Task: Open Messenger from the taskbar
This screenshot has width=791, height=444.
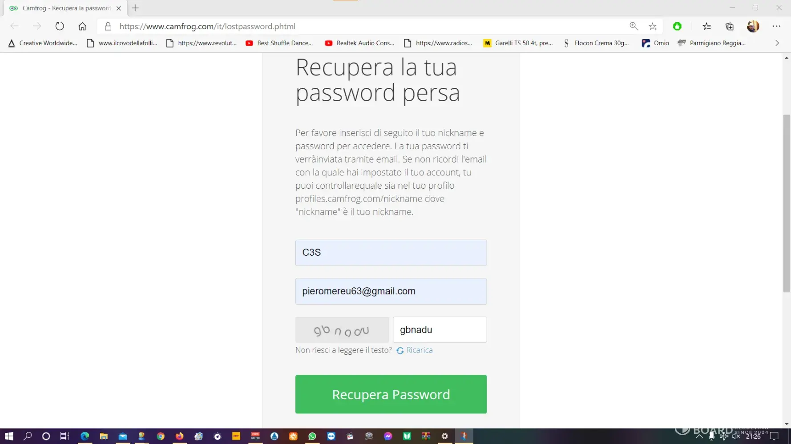Action: [388, 436]
